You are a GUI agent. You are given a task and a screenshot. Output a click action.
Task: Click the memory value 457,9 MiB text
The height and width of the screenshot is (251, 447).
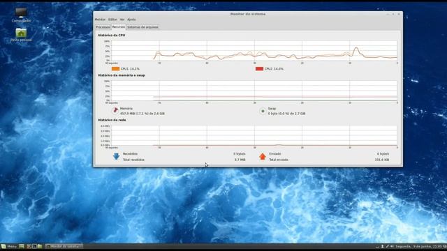[142, 114]
